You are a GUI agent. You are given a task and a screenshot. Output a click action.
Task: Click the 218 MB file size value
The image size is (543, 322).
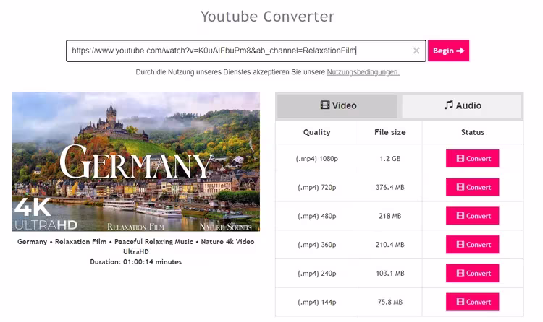coord(390,216)
